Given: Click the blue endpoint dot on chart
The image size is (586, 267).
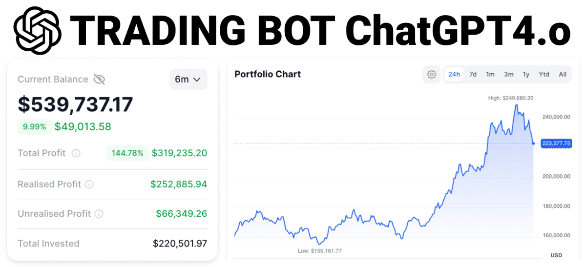Looking at the screenshot, I should point(533,144).
